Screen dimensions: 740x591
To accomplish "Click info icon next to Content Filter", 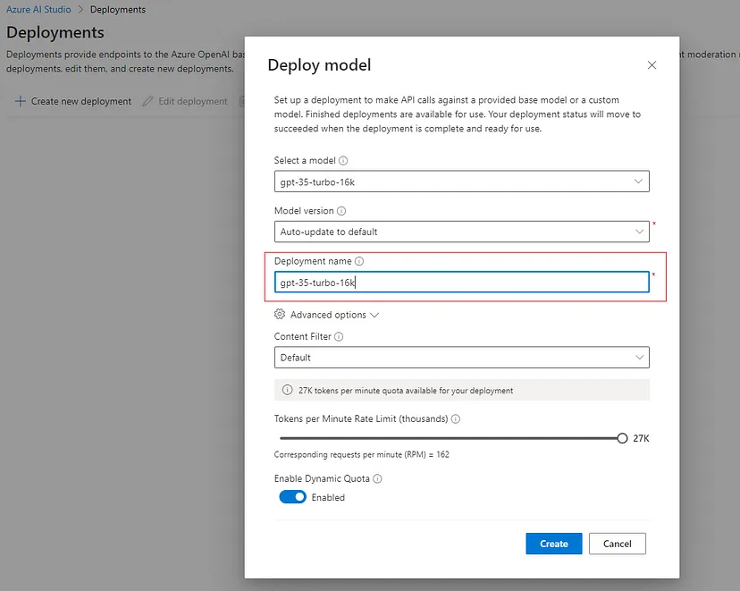I will click(339, 336).
